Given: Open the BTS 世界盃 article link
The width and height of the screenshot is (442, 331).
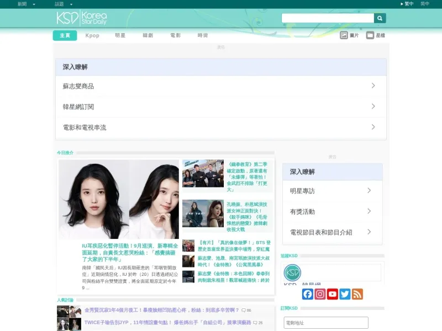Looking at the screenshot, I should [234, 245].
